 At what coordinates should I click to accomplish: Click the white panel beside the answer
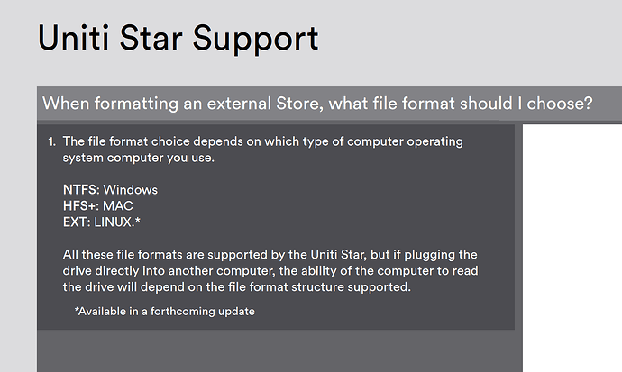point(572,248)
